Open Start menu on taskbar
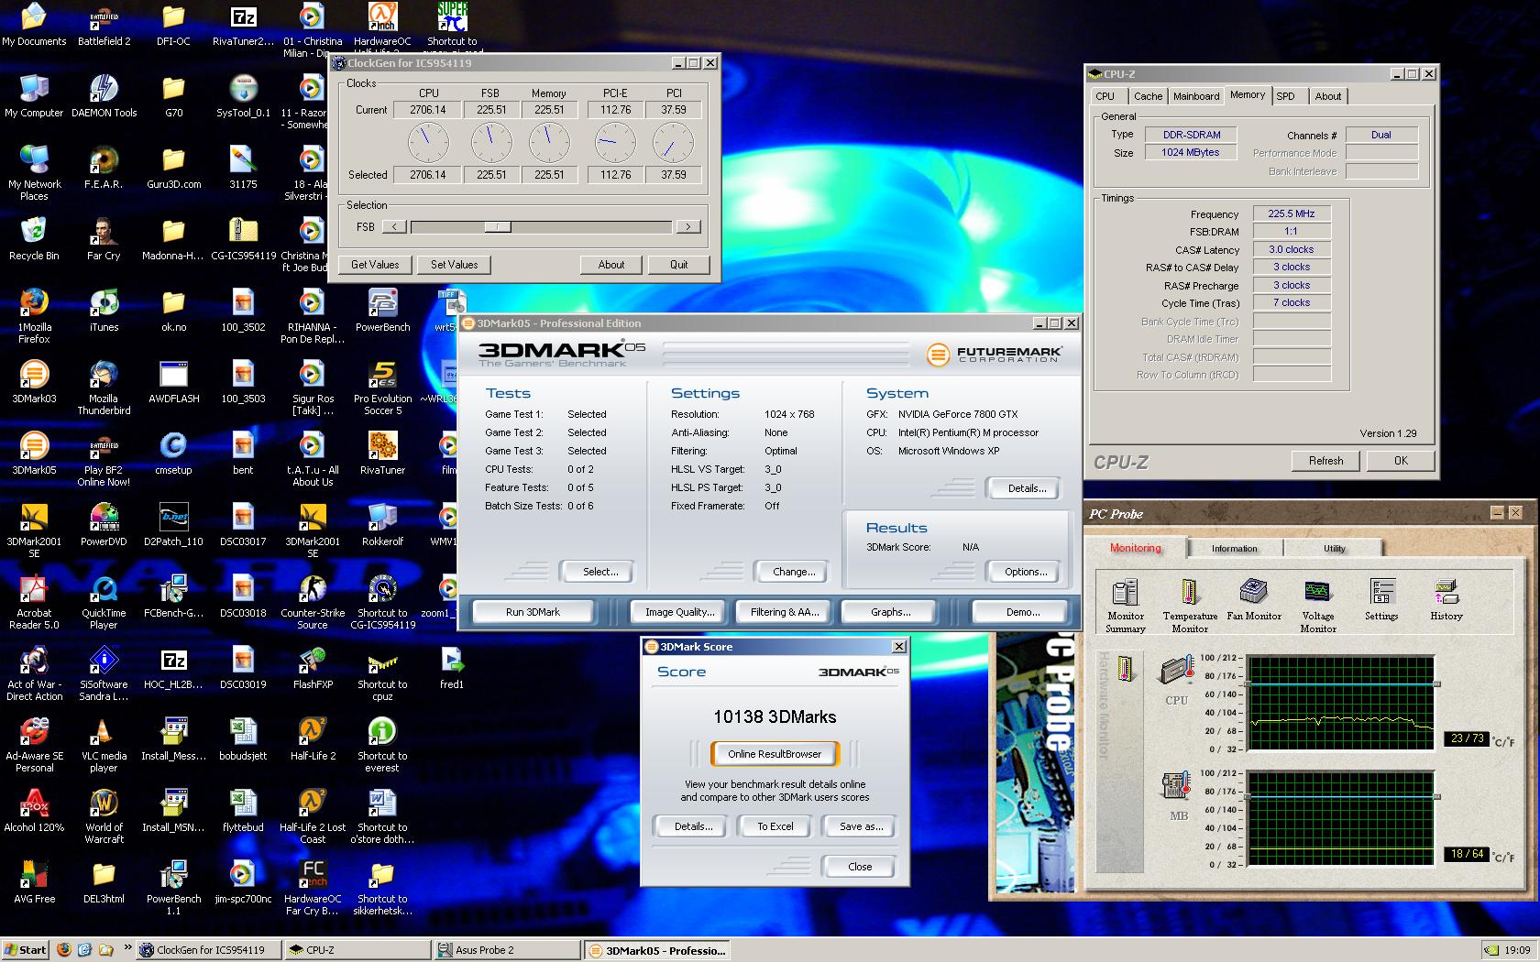 click(x=26, y=950)
